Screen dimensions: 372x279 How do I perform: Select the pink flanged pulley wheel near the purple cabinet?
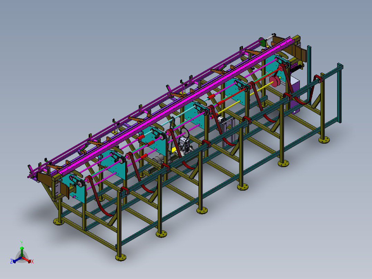(x=275, y=81)
